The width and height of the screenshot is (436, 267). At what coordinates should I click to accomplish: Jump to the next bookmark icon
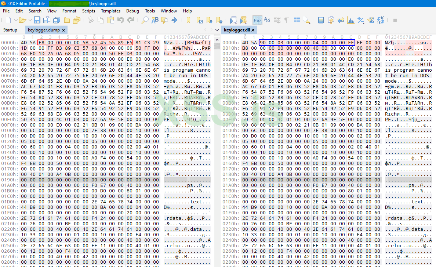210,20
